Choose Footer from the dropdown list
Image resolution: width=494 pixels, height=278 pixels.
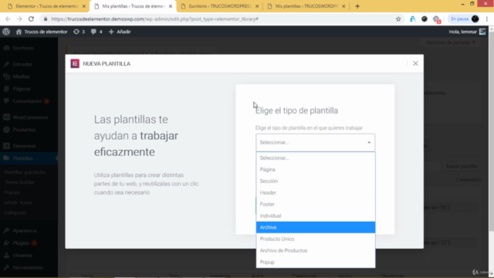(316, 204)
